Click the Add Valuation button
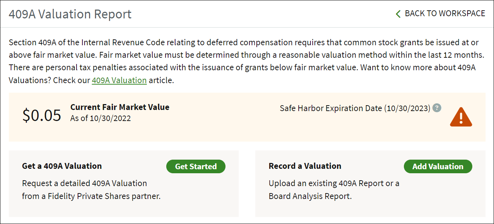494x224 pixels. (438, 166)
